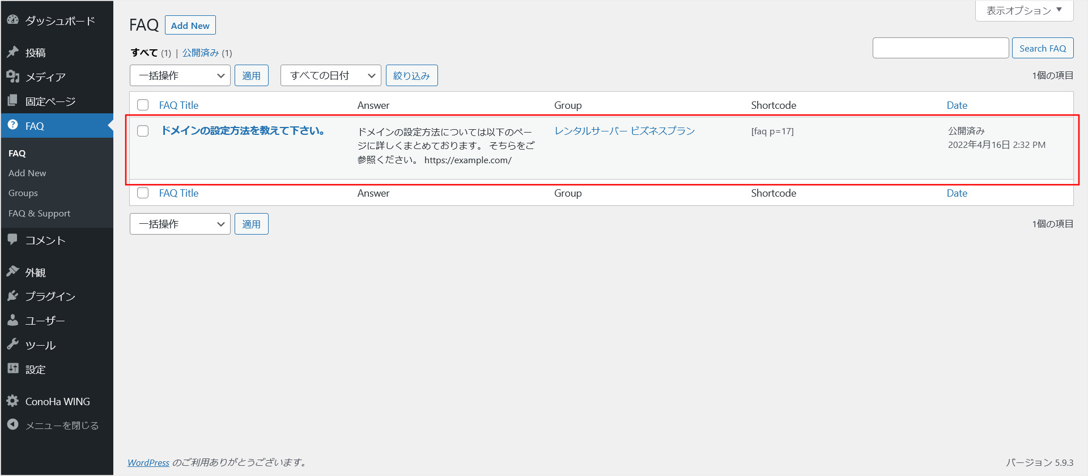Select Add New in the FAQ submenu

[x=27, y=173]
